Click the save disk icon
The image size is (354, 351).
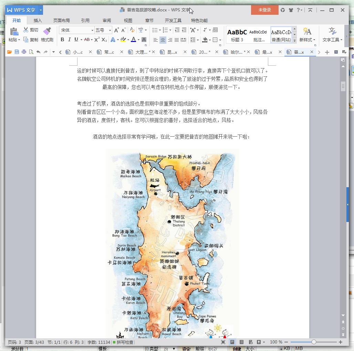[x=17, y=52]
